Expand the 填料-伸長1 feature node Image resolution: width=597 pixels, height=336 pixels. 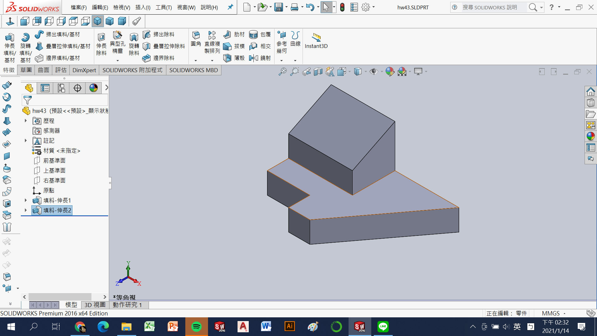point(26,200)
